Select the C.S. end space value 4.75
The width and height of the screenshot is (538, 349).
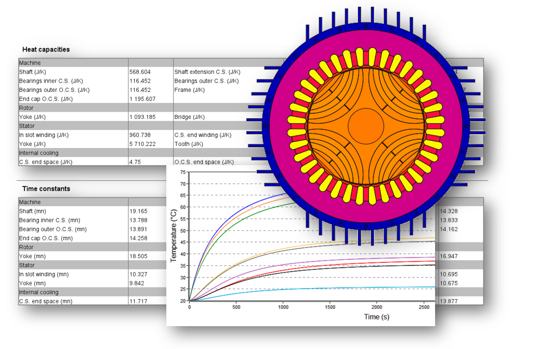(135, 162)
